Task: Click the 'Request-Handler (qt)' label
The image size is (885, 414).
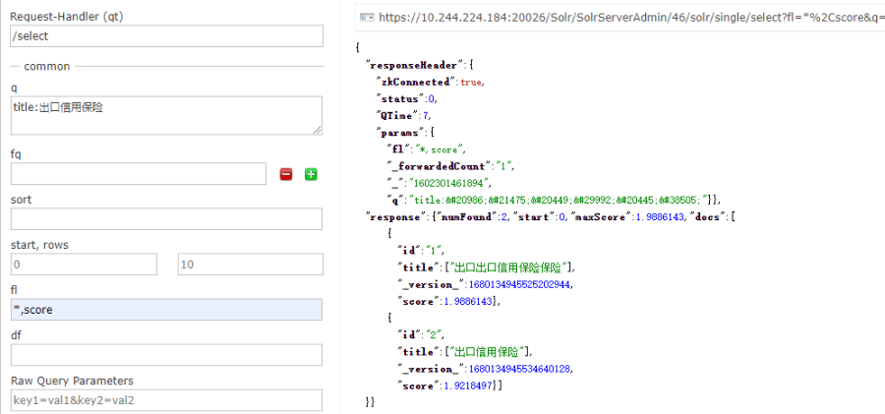Action: pos(67,17)
